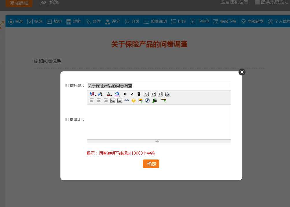Toggle italic formatting
This screenshot has height=207, width=290.
132,94
